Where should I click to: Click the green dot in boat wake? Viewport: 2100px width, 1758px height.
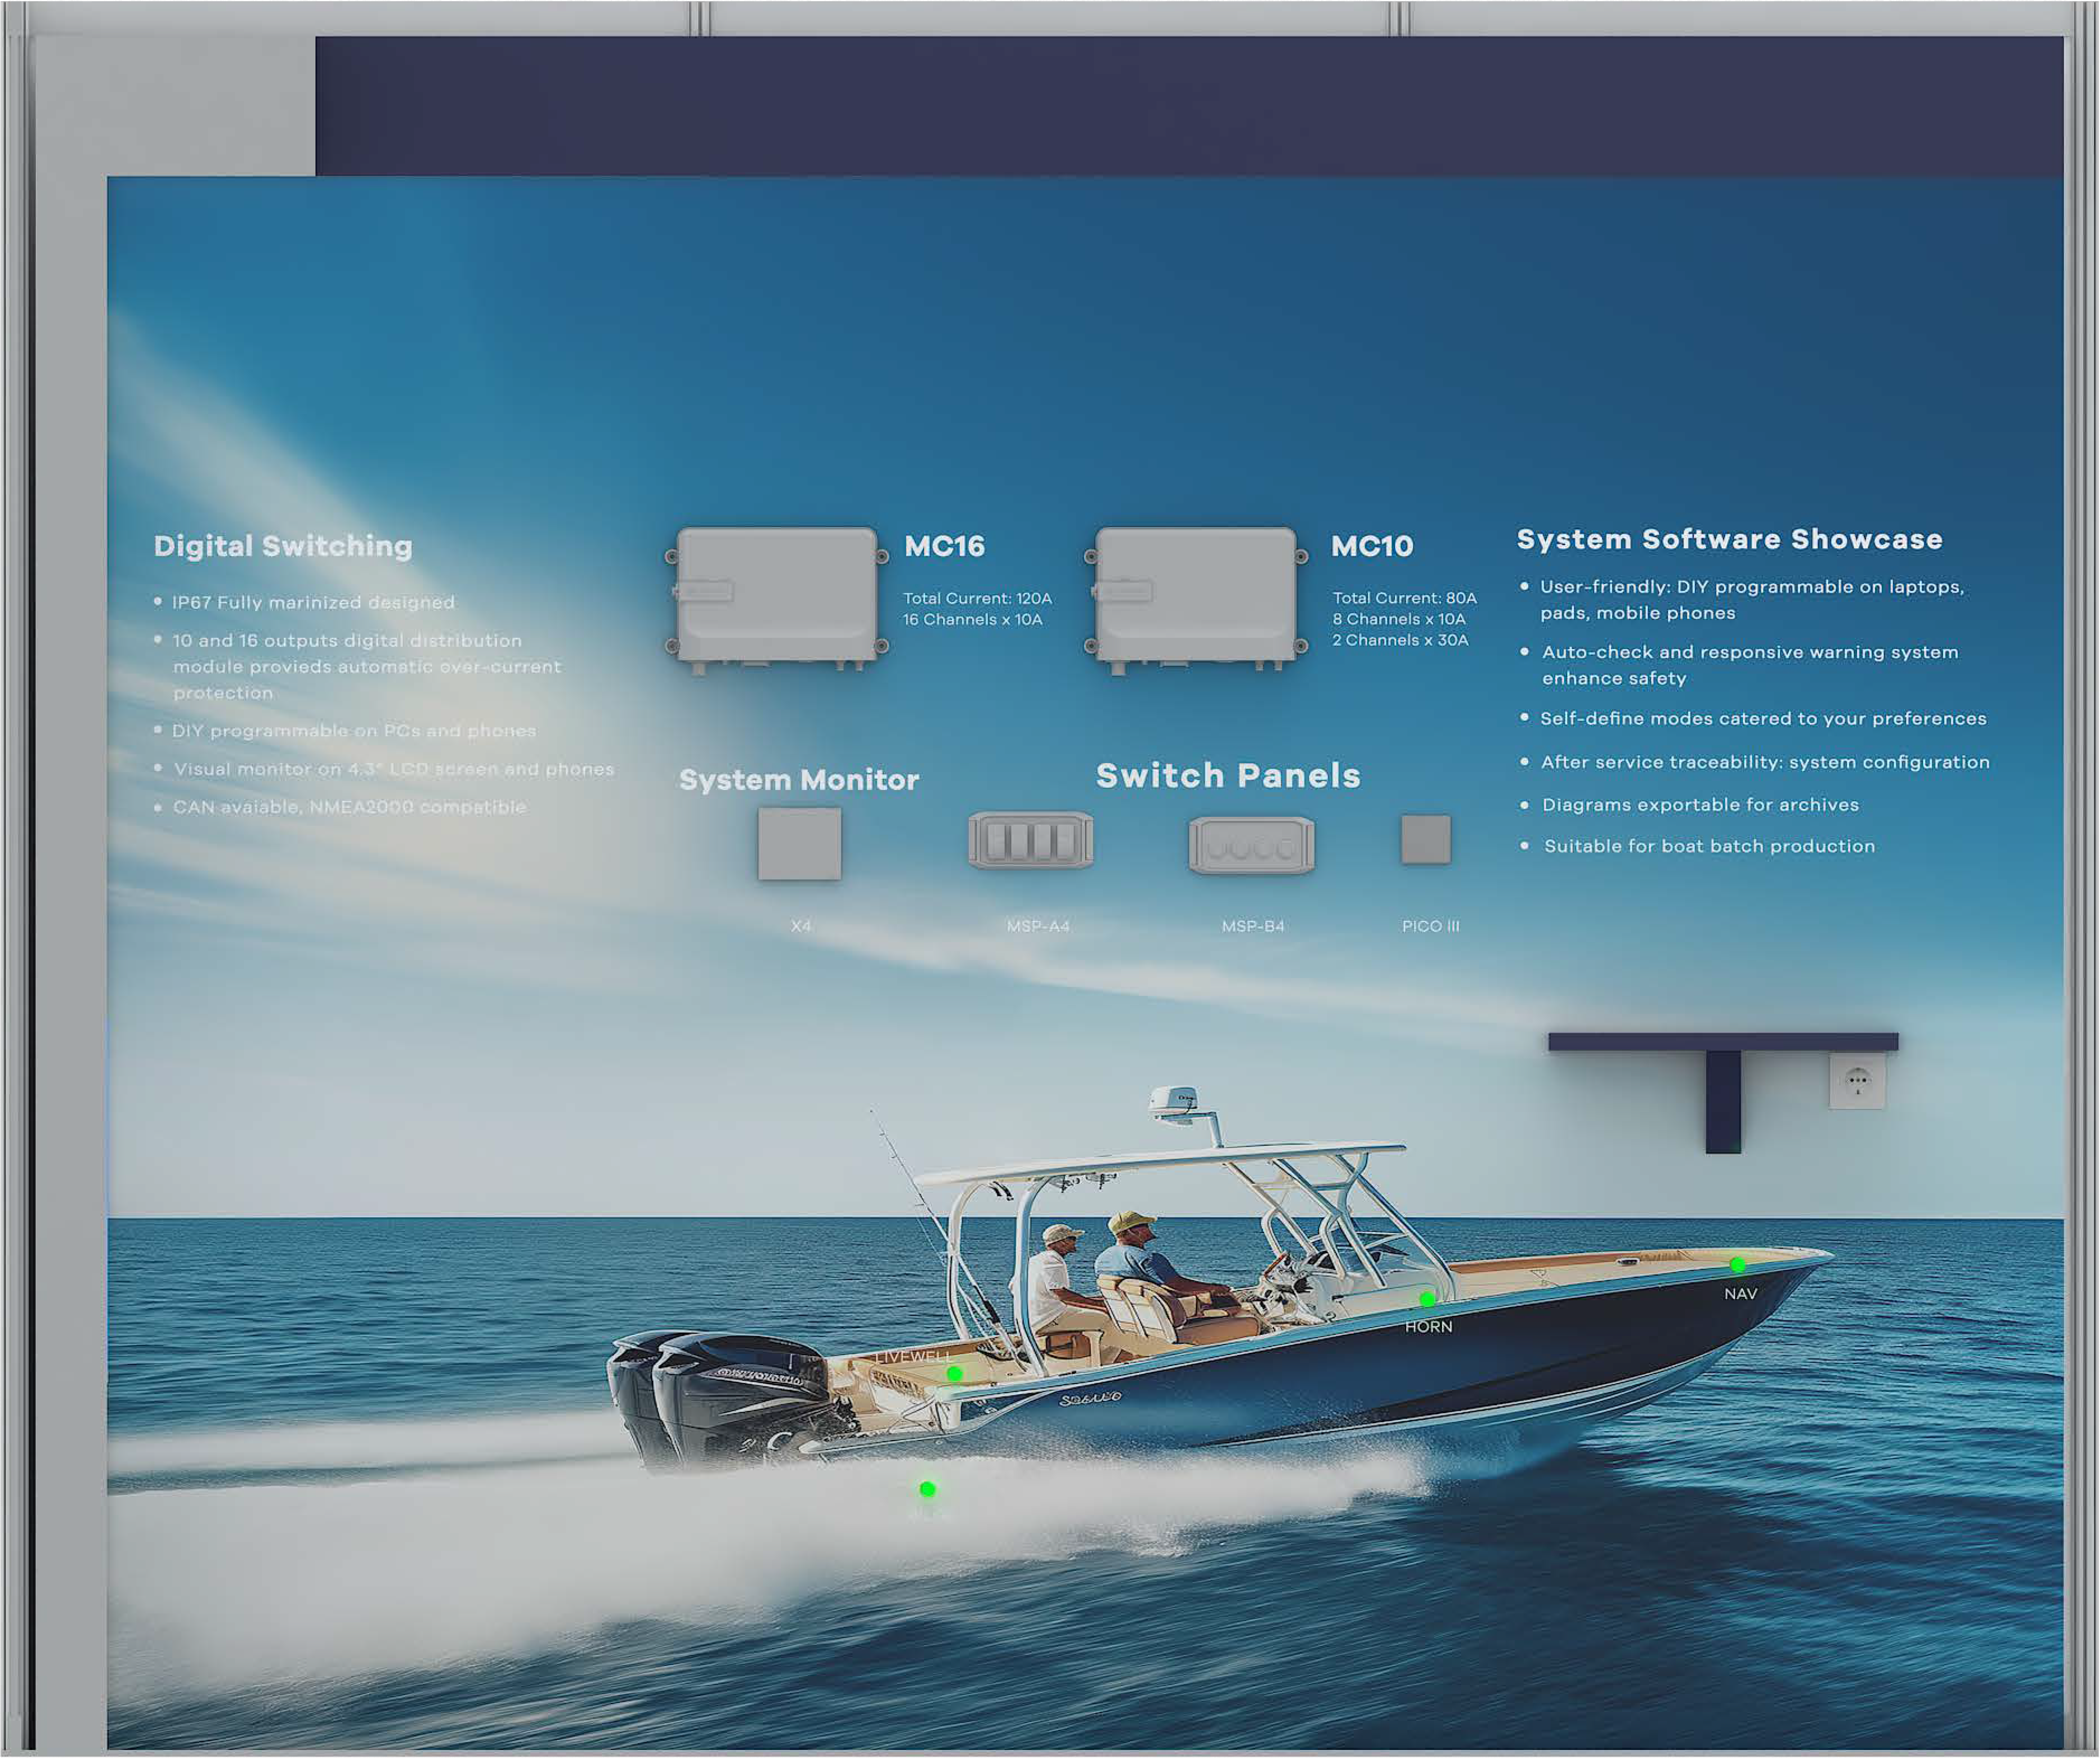(x=927, y=1489)
